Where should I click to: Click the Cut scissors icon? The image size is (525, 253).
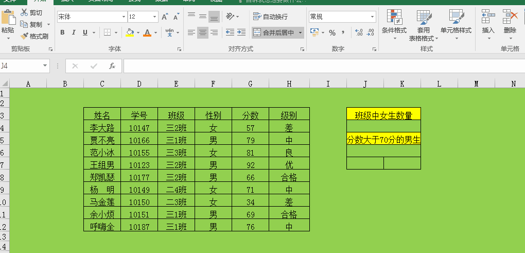pyautogui.click(x=24, y=13)
